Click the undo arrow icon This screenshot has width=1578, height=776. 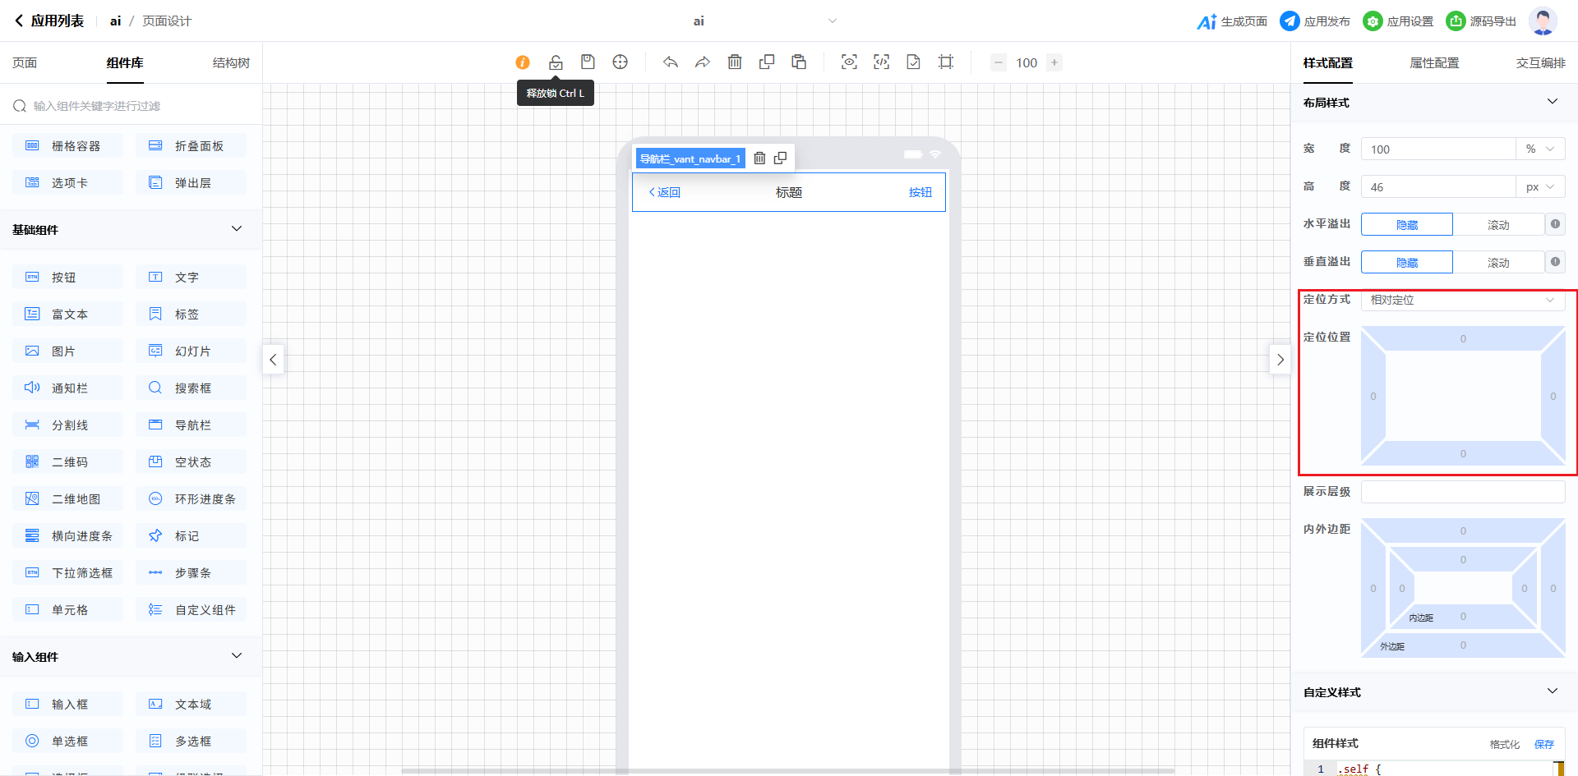671,62
